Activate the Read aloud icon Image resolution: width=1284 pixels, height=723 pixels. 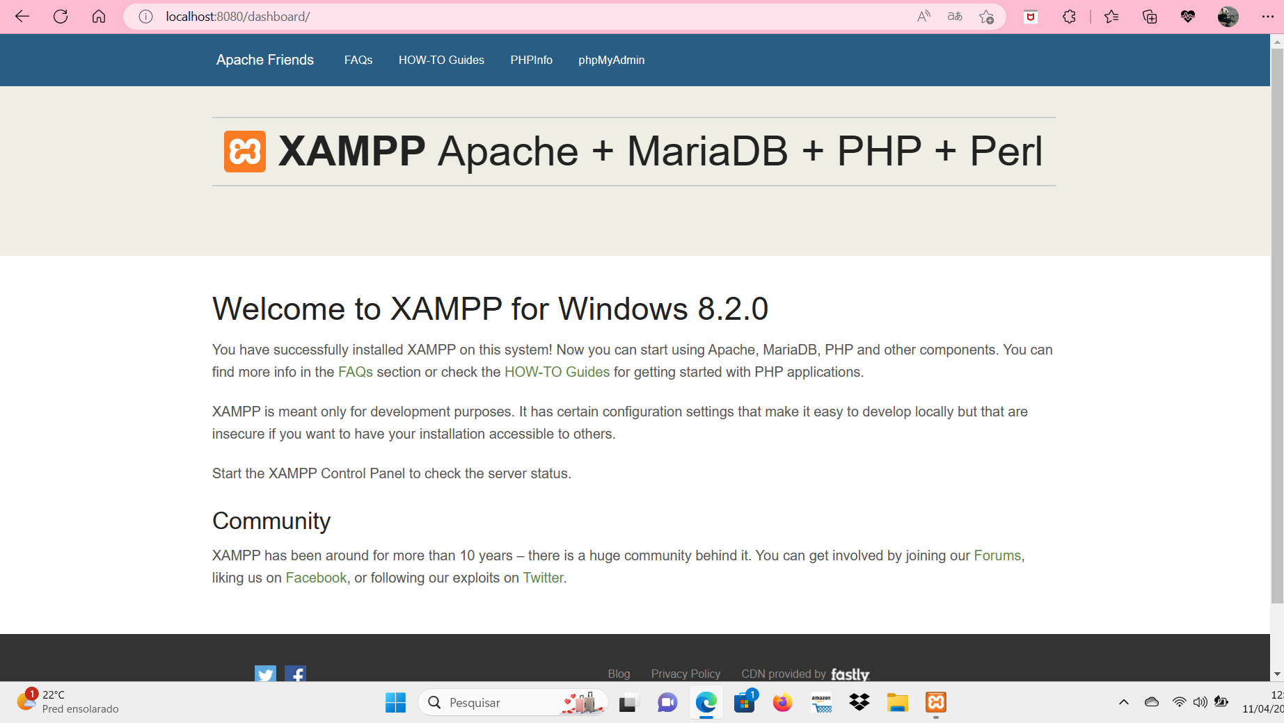(x=924, y=17)
